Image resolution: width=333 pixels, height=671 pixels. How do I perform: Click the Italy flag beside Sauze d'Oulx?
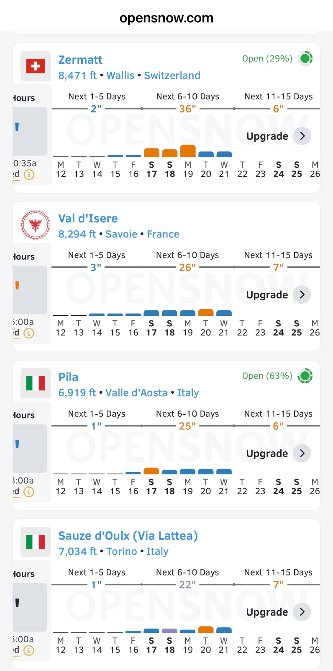point(36,542)
